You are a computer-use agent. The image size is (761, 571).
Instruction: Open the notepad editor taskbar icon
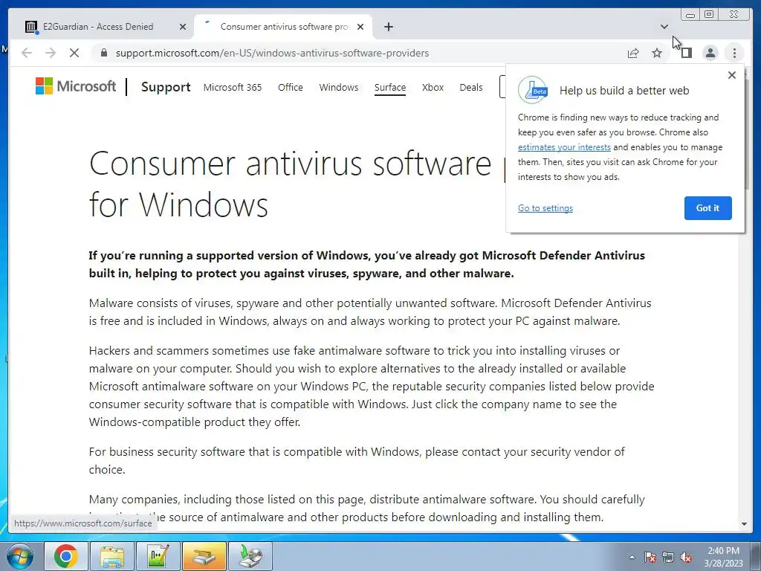pos(158,556)
